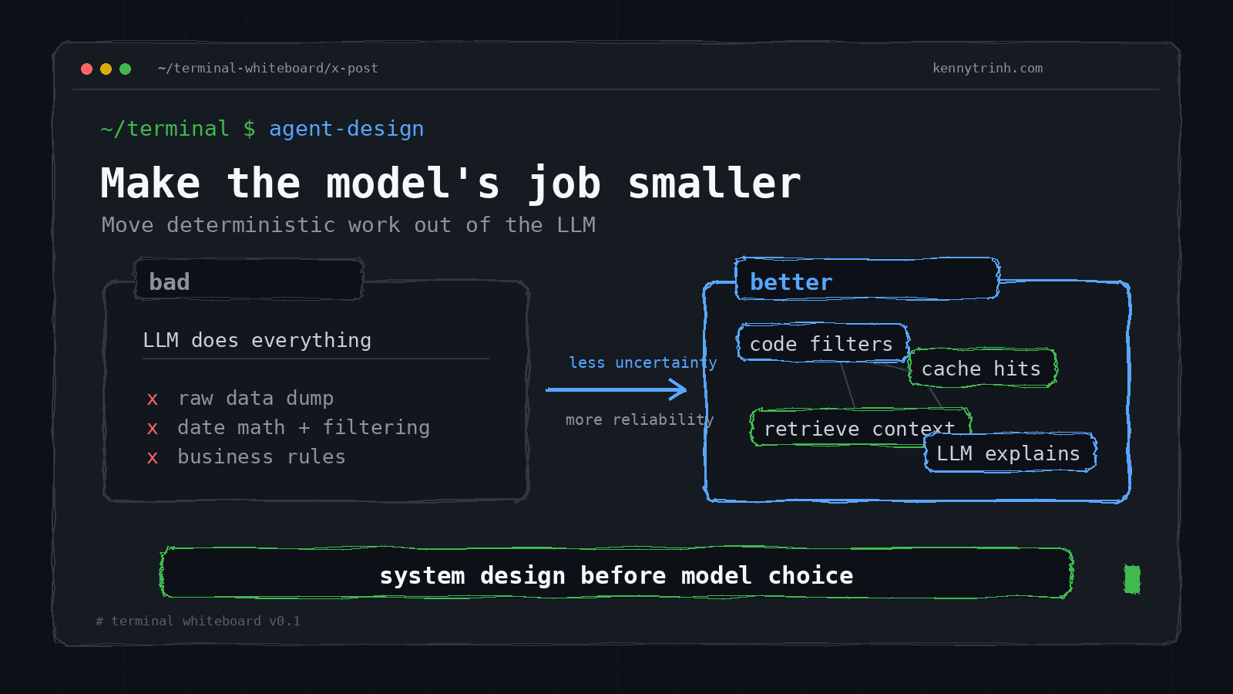Click the 'date math + filtering' line

[x=304, y=427]
